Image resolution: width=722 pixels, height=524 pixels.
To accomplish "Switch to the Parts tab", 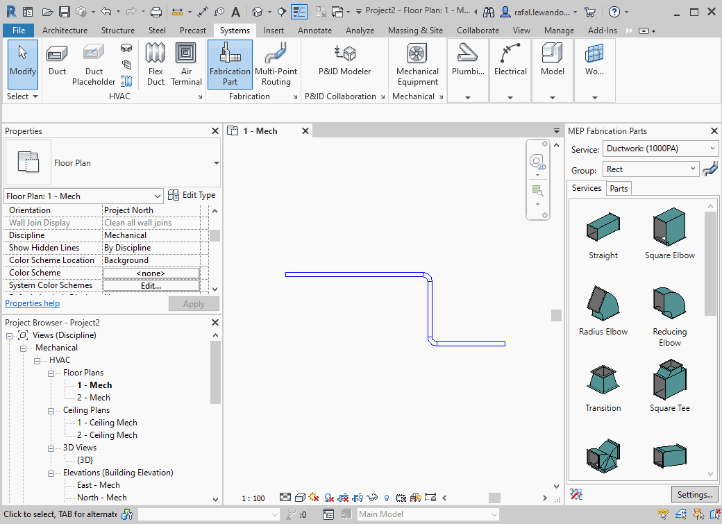I will [x=619, y=188].
